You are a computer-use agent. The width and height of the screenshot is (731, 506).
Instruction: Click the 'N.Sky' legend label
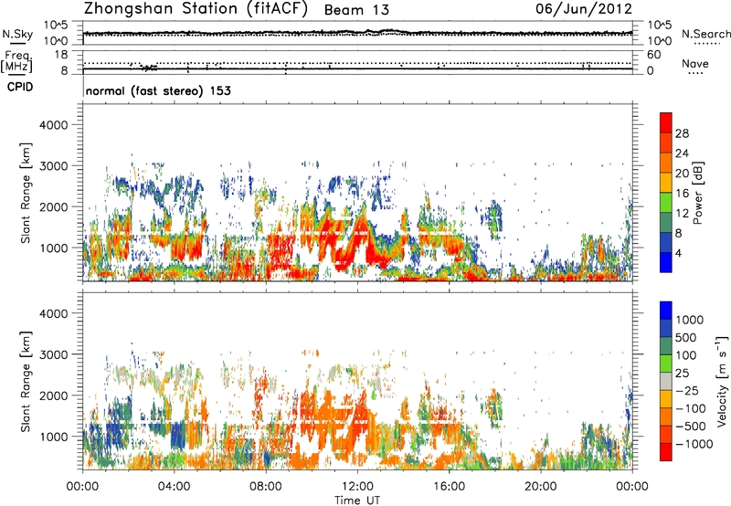click(x=17, y=34)
